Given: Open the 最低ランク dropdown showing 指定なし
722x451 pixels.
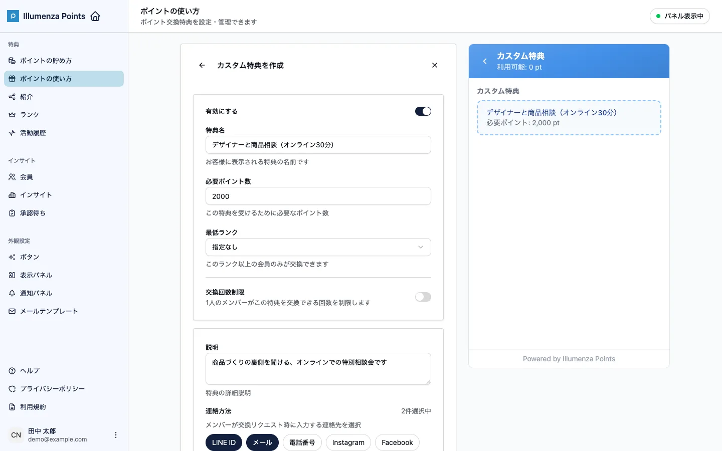Looking at the screenshot, I should [x=318, y=247].
